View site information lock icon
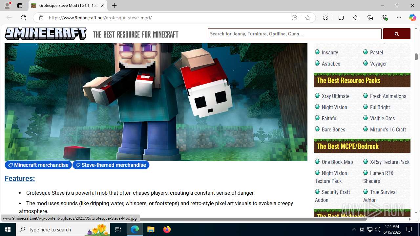Image resolution: width=420 pixels, height=236 pixels. point(41,18)
